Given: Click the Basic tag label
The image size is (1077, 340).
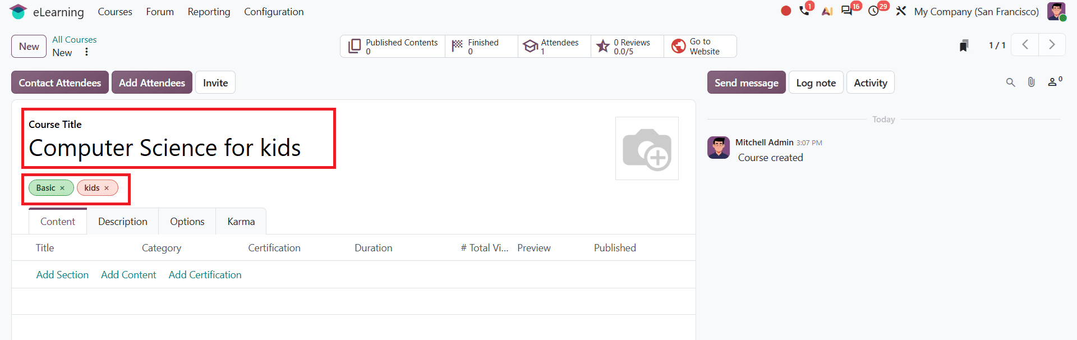Looking at the screenshot, I should click(x=46, y=188).
